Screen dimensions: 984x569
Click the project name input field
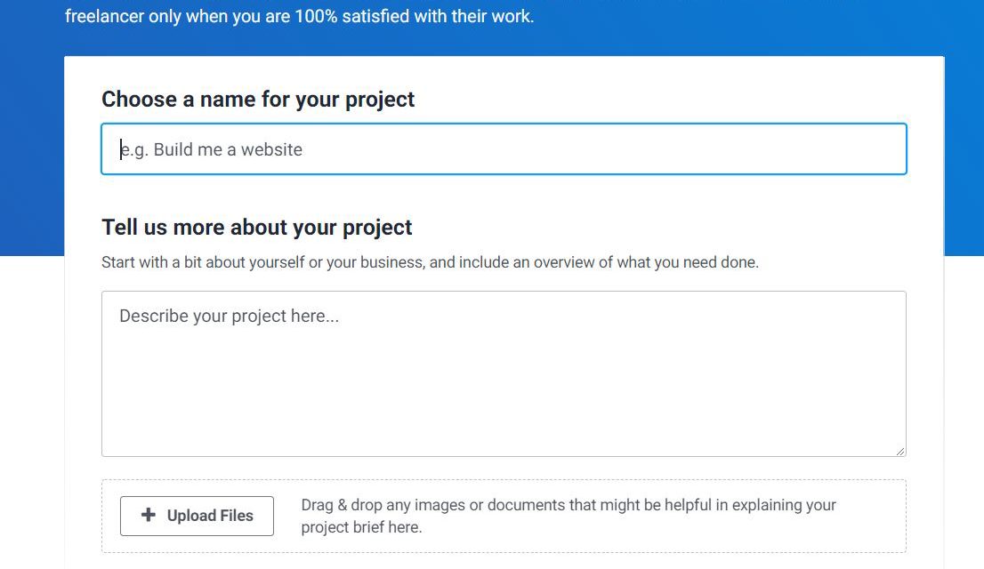(x=504, y=149)
